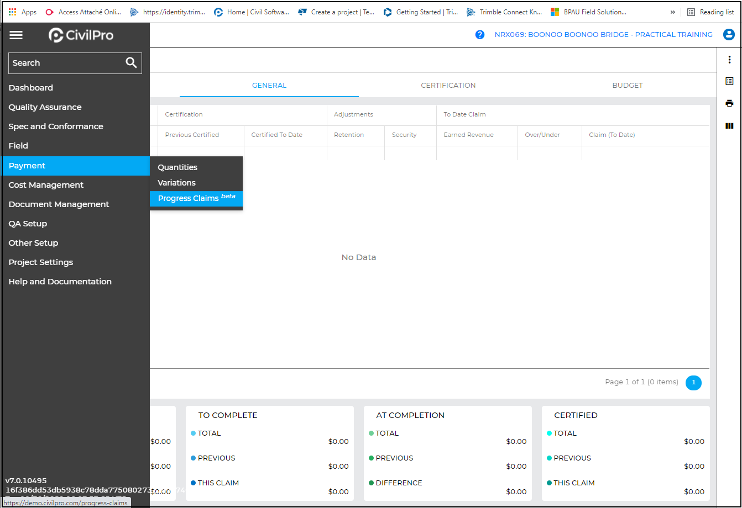Click the Retention column header
The height and width of the screenshot is (508, 742).
(356, 135)
